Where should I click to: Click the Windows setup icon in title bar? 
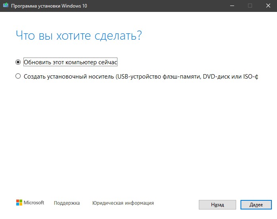[6, 5]
